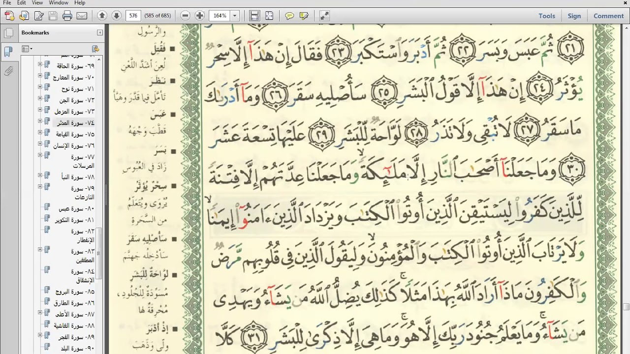Select bookmark ٨٨- سورة الغاشية
630x354 pixels.
pos(74,325)
